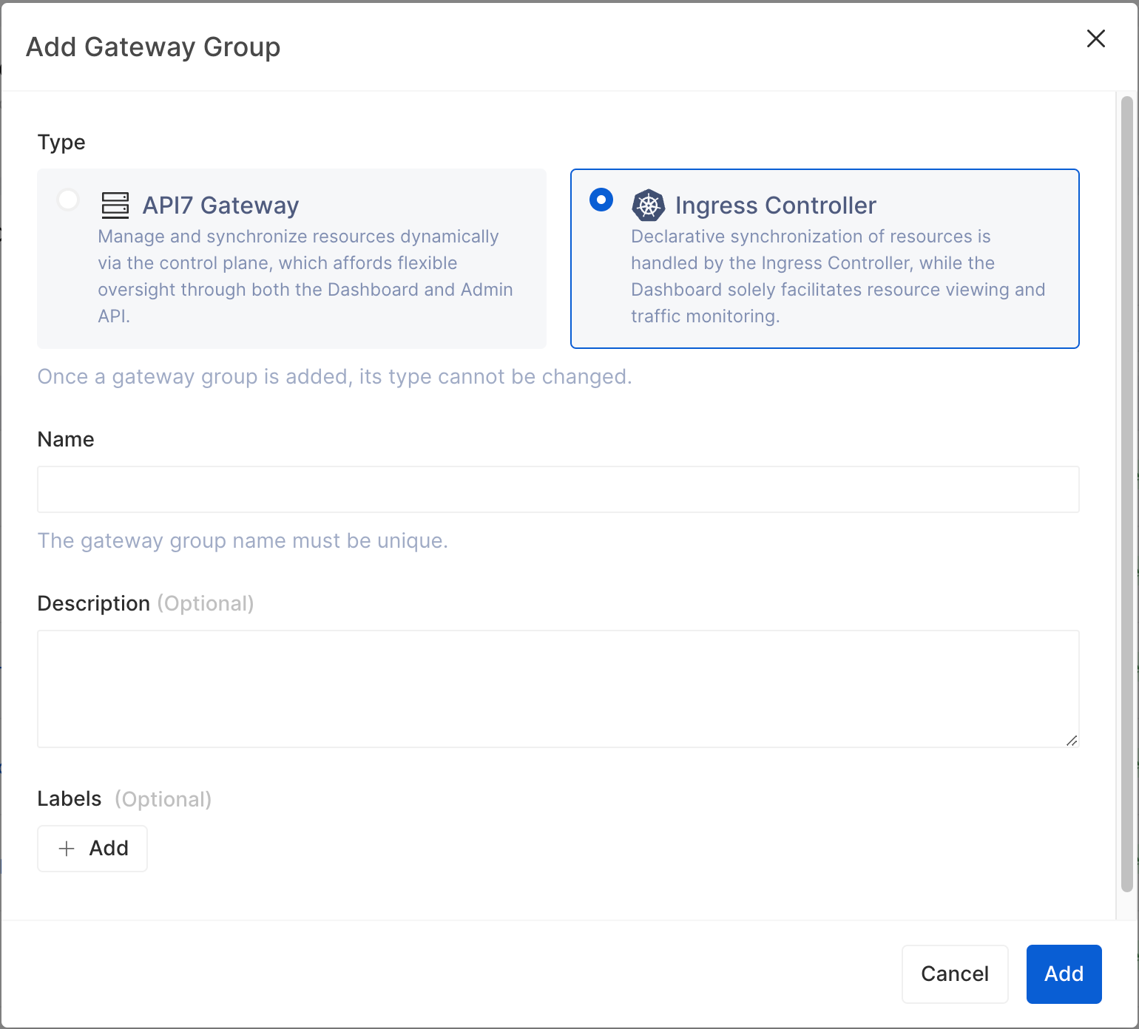Click the Ingress Controller card description
Screen dimensions: 1139x1029
click(838, 276)
